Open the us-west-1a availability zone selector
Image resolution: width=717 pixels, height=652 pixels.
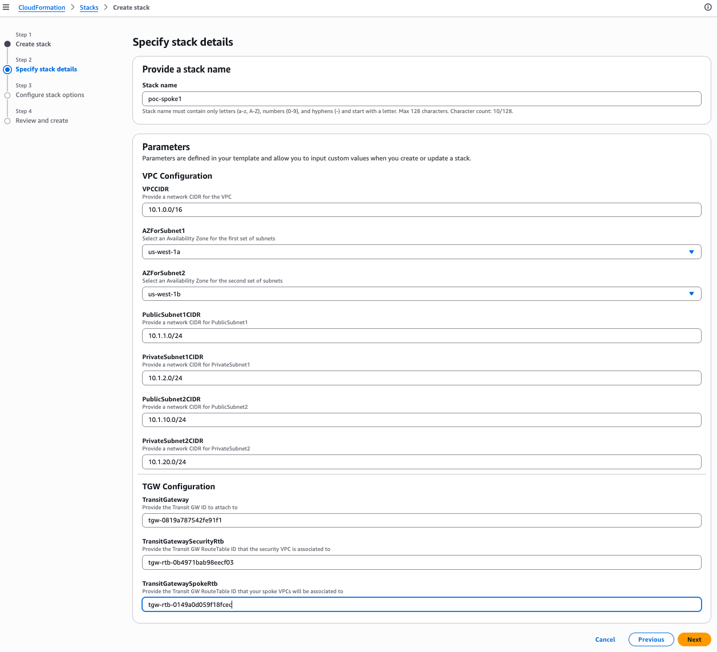pyautogui.click(x=411, y=252)
